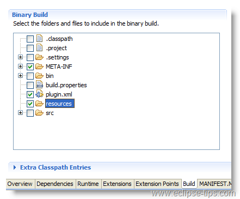Expand the .settings tree node
Viewport: 240px width, 199px height.
(x=21, y=57)
